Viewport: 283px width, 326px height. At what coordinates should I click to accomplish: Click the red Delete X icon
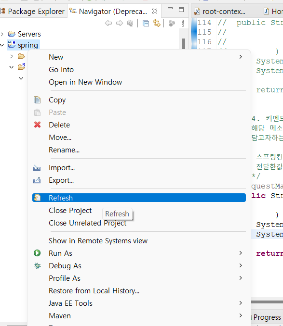(x=37, y=125)
